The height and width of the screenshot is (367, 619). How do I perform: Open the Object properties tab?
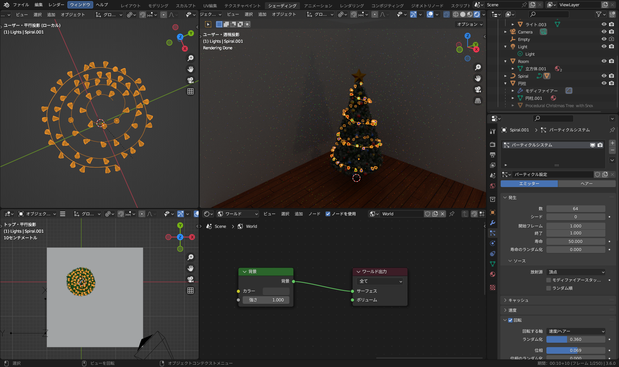[x=493, y=212]
